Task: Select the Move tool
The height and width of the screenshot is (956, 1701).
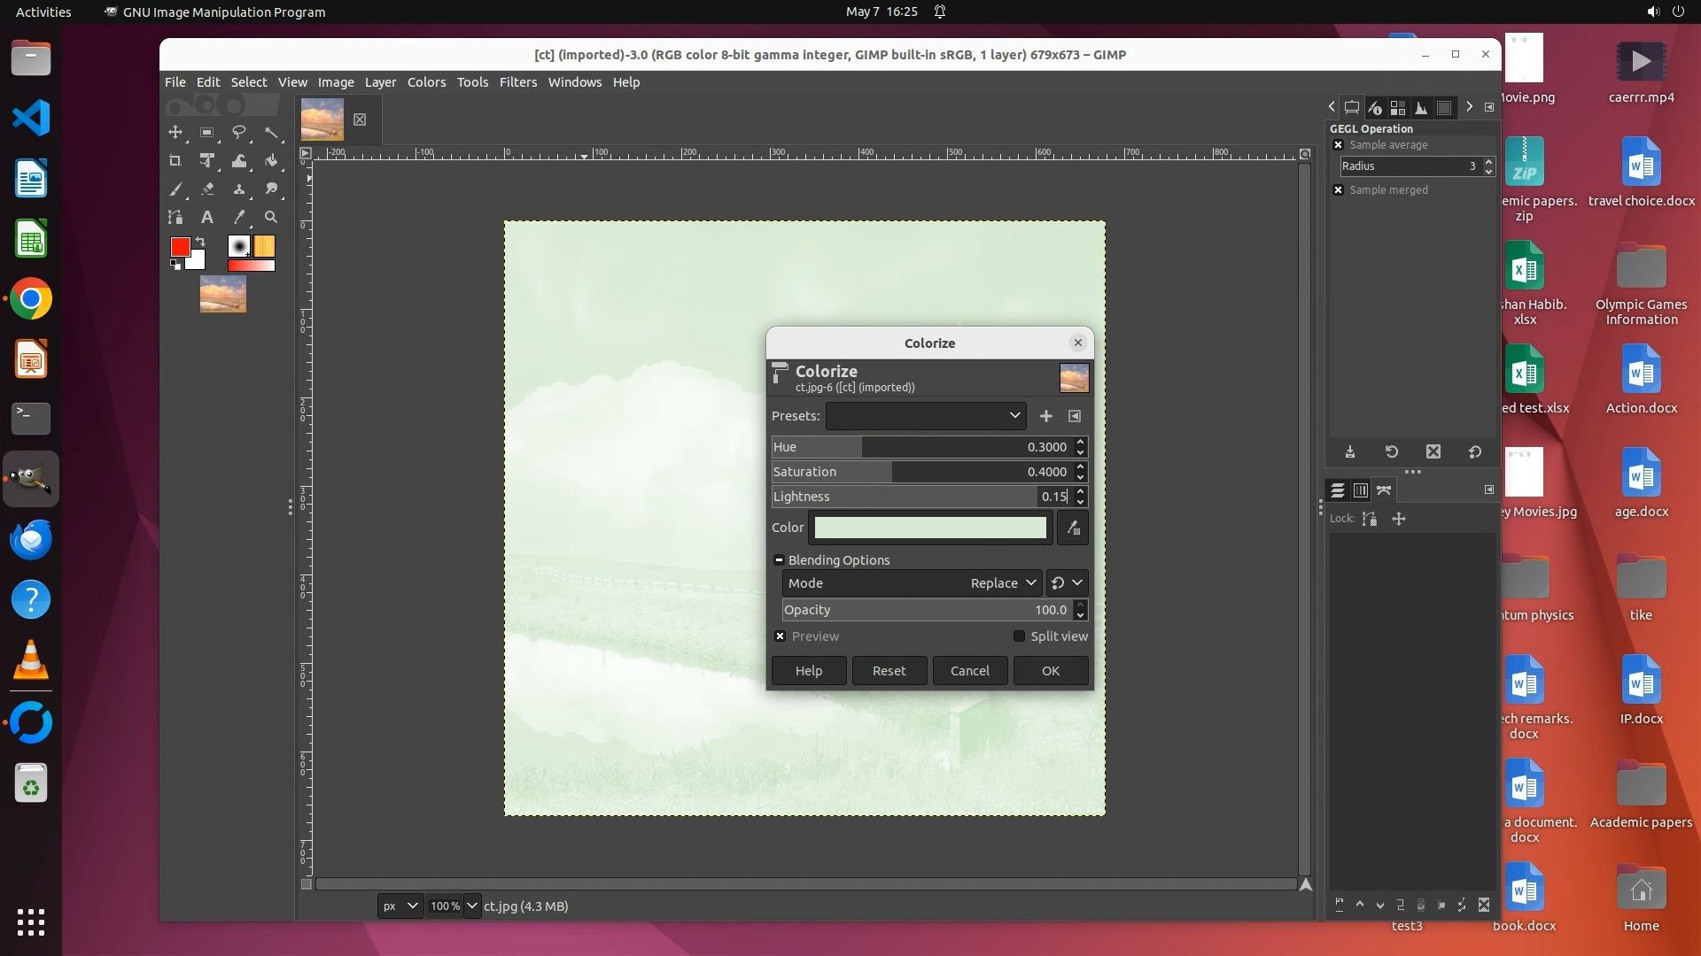Action: click(175, 133)
